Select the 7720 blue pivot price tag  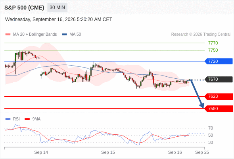(x=219, y=61)
